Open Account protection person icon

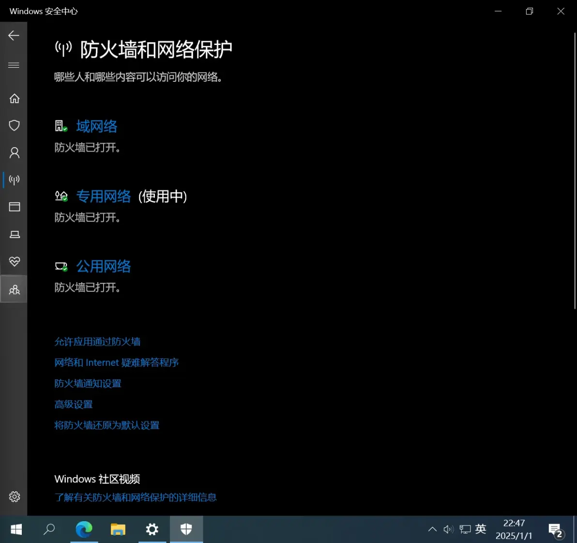(x=15, y=152)
